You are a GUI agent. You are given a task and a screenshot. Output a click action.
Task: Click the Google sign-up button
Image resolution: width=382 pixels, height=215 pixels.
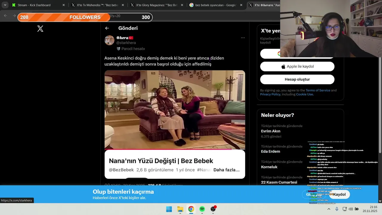click(297, 54)
